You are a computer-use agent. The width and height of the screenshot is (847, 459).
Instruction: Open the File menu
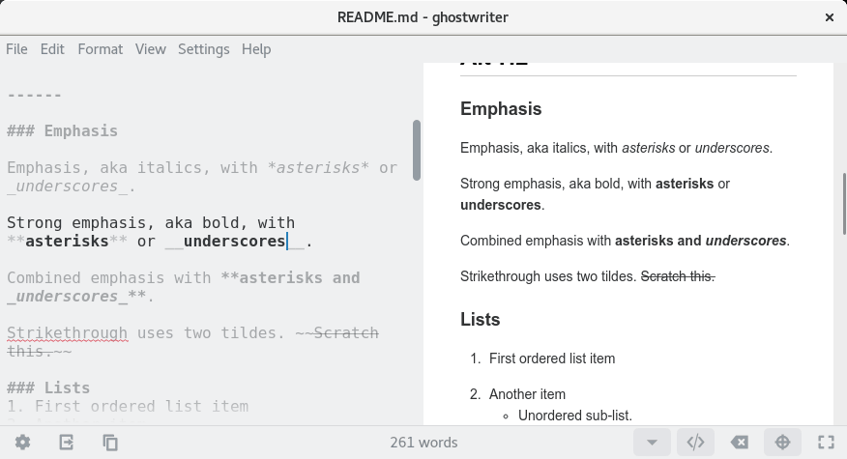pos(17,49)
